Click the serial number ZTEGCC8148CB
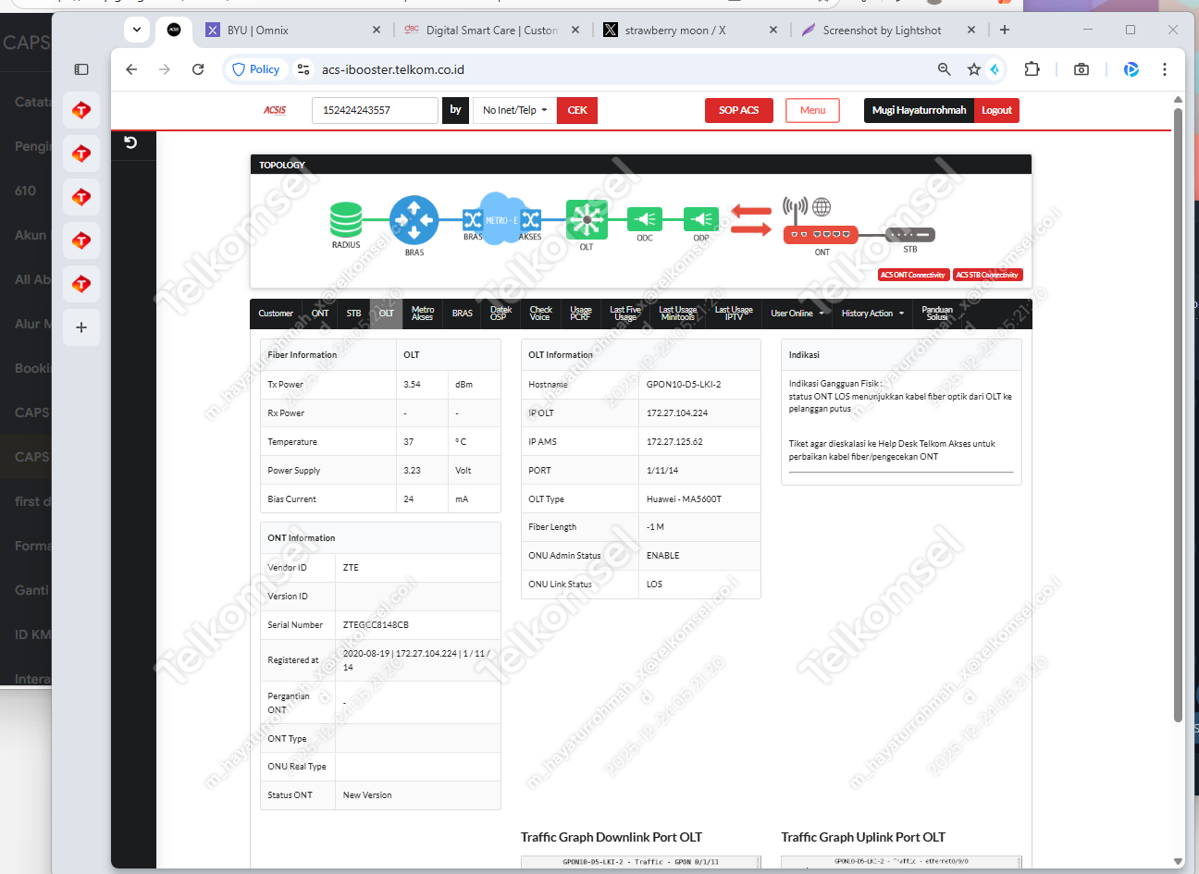Viewport: 1199px width, 874px height. 376,625
